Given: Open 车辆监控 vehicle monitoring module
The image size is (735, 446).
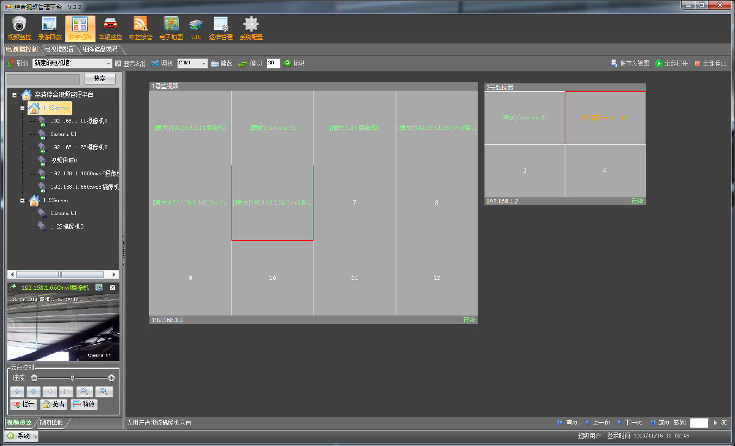Looking at the screenshot, I should click(110, 28).
